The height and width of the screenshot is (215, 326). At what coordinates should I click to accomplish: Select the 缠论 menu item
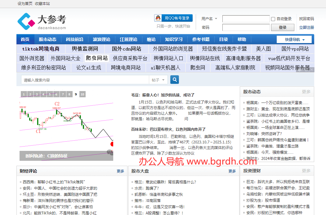point(151,39)
